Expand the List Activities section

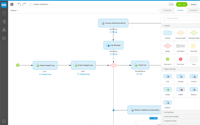(180, 112)
